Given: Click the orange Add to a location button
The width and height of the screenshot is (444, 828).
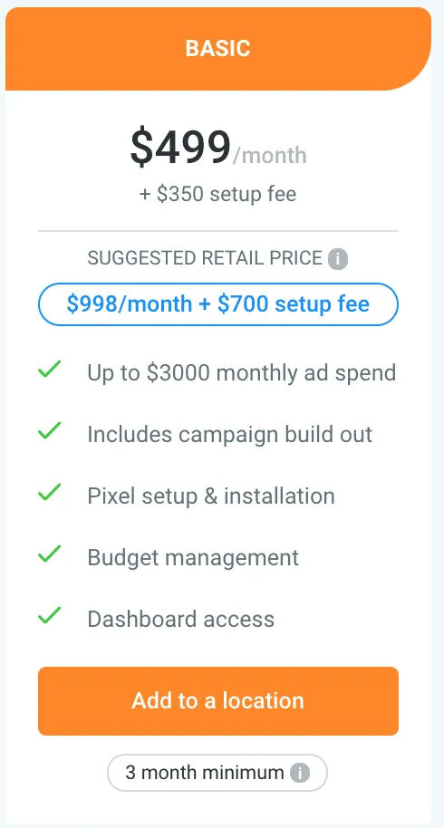Looking at the screenshot, I should point(218,701).
